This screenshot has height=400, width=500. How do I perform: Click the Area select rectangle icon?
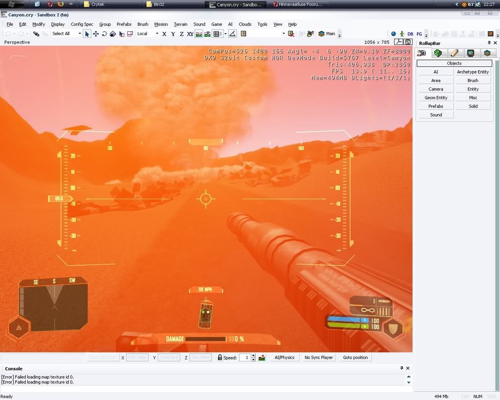pos(130,34)
